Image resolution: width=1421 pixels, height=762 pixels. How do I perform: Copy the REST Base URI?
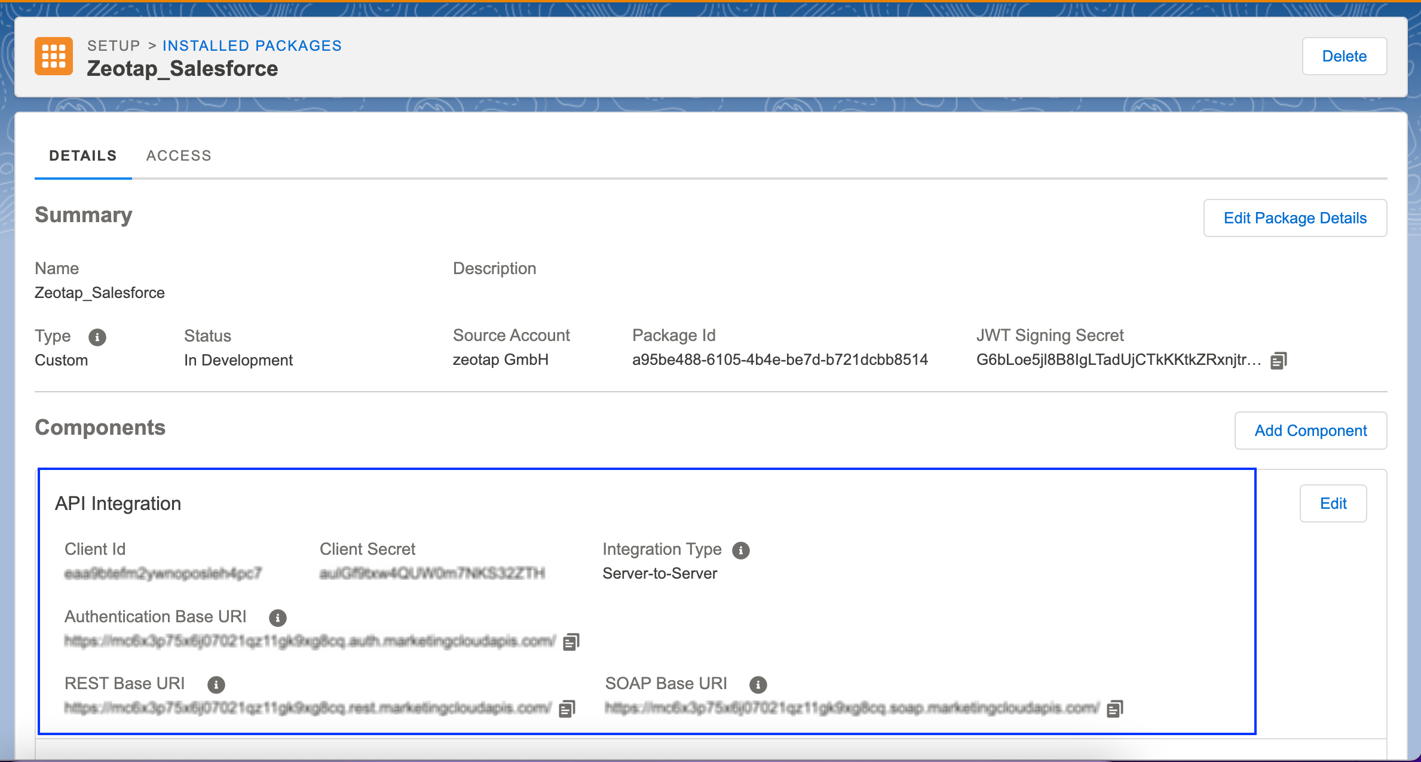pyautogui.click(x=566, y=709)
